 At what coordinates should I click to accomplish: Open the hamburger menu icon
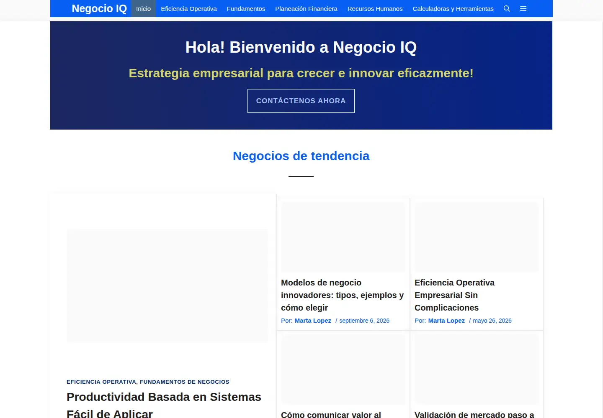pos(523,8)
